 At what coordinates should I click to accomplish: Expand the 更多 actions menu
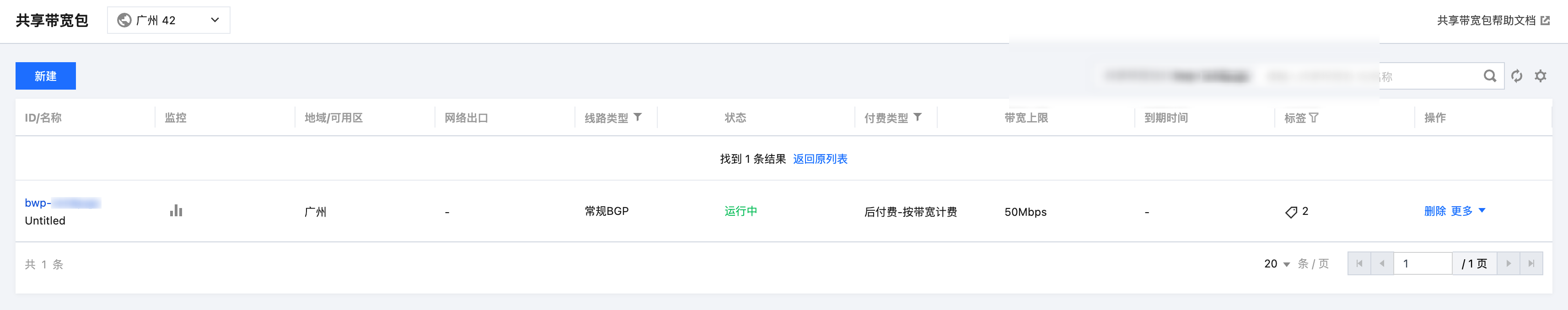[x=1467, y=211]
